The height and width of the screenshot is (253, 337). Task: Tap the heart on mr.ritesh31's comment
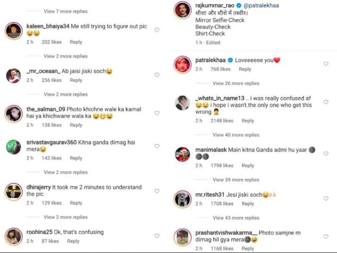pyautogui.click(x=326, y=199)
